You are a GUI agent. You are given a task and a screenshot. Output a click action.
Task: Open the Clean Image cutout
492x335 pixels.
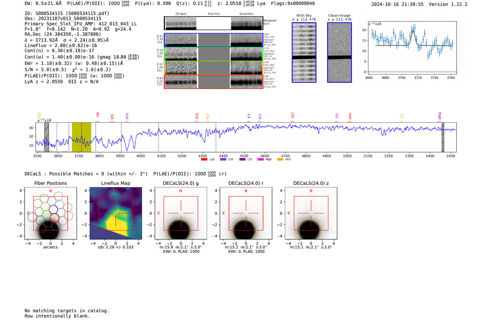coord(339,52)
